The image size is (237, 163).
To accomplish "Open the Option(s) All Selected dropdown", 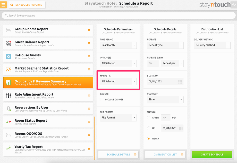I will [x=118, y=63].
